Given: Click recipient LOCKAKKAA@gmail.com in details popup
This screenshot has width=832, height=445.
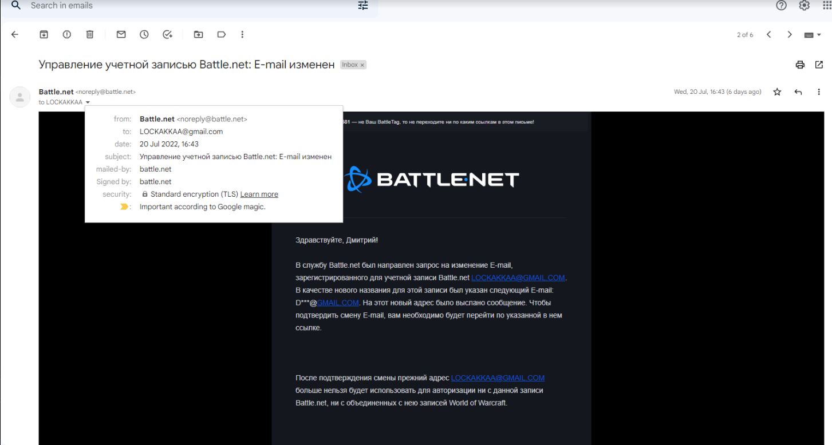Looking at the screenshot, I should click(x=181, y=132).
